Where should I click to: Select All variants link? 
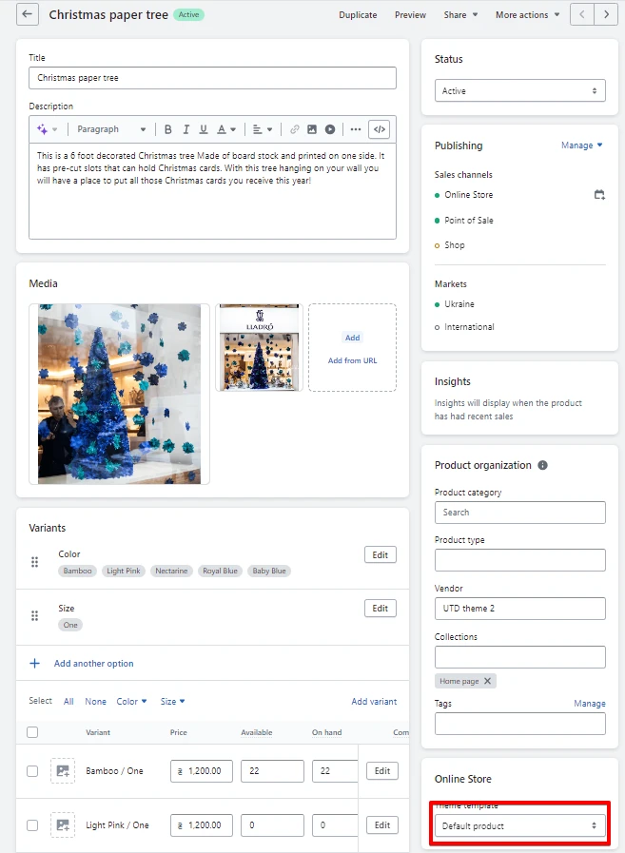68,702
